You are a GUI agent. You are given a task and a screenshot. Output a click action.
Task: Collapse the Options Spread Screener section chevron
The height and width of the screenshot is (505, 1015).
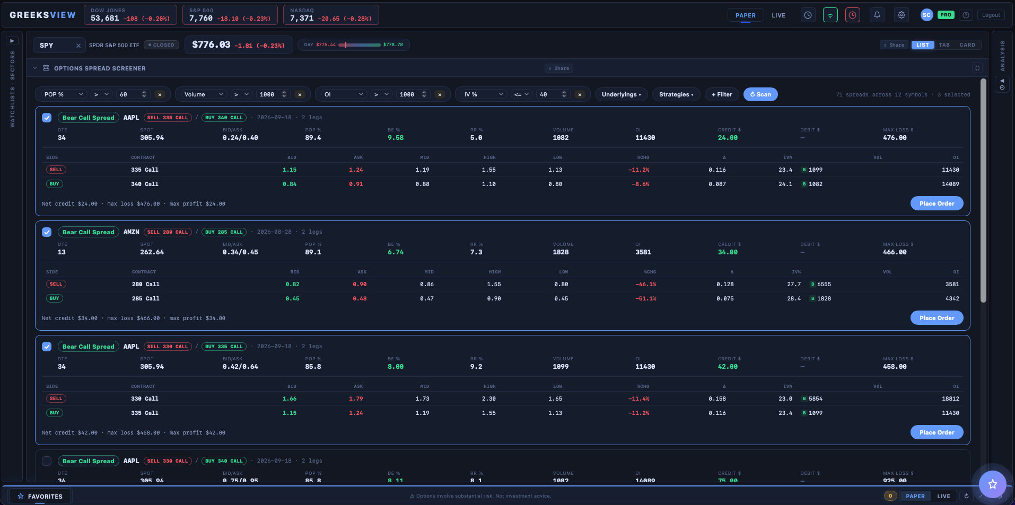(35, 68)
